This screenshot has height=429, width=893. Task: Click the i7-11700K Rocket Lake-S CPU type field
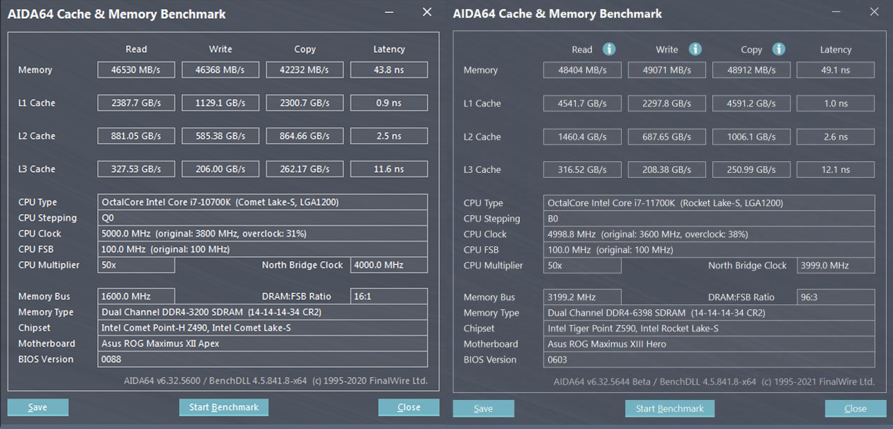pyautogui.click(x=709, y=203)
